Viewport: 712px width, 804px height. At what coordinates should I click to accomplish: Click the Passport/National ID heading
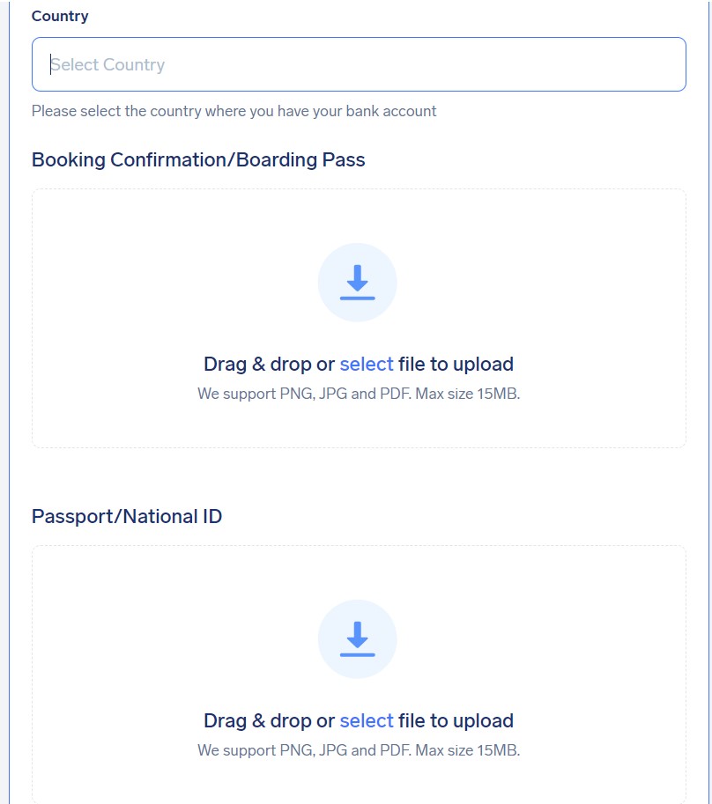click(127, 516)
